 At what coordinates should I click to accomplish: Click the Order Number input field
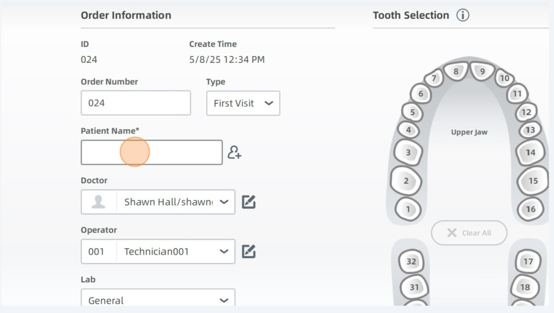coord(136,103)
